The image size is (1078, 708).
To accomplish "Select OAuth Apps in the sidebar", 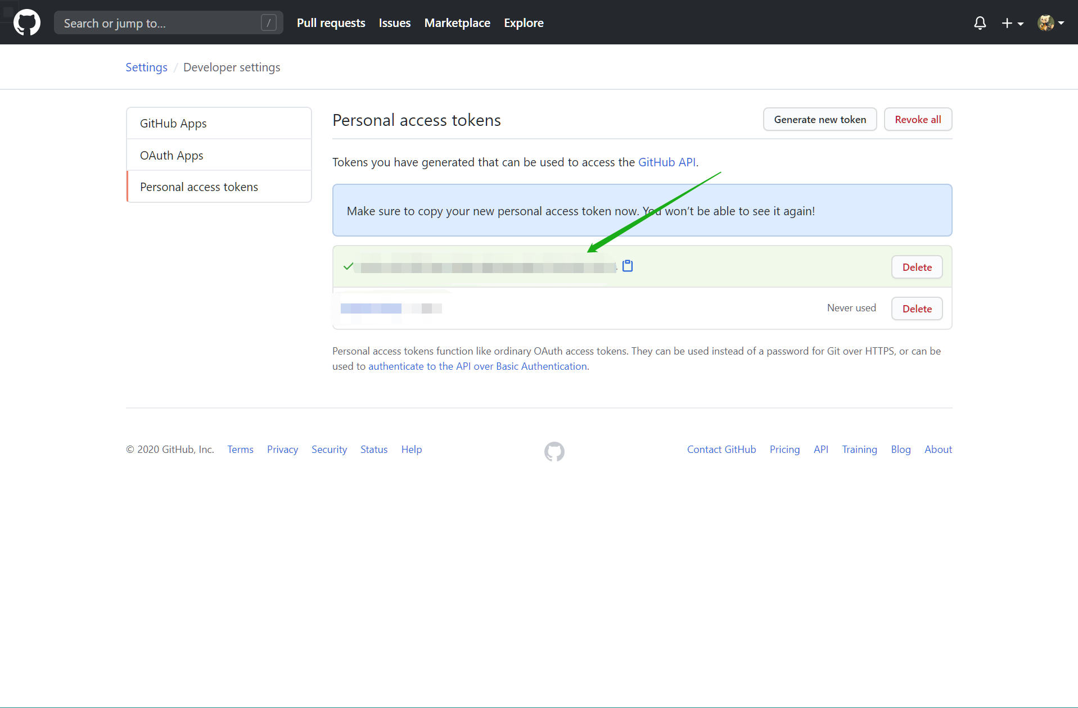I will pyautogui.click(x=219, y=155).
